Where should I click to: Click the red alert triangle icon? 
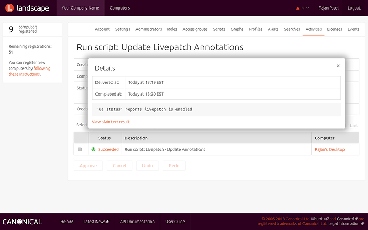[x=298, y=8]
